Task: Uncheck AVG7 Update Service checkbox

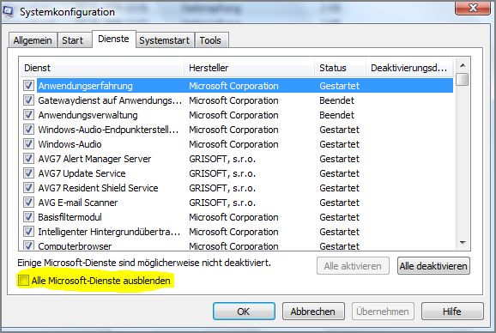Action: tap(29, 173)
